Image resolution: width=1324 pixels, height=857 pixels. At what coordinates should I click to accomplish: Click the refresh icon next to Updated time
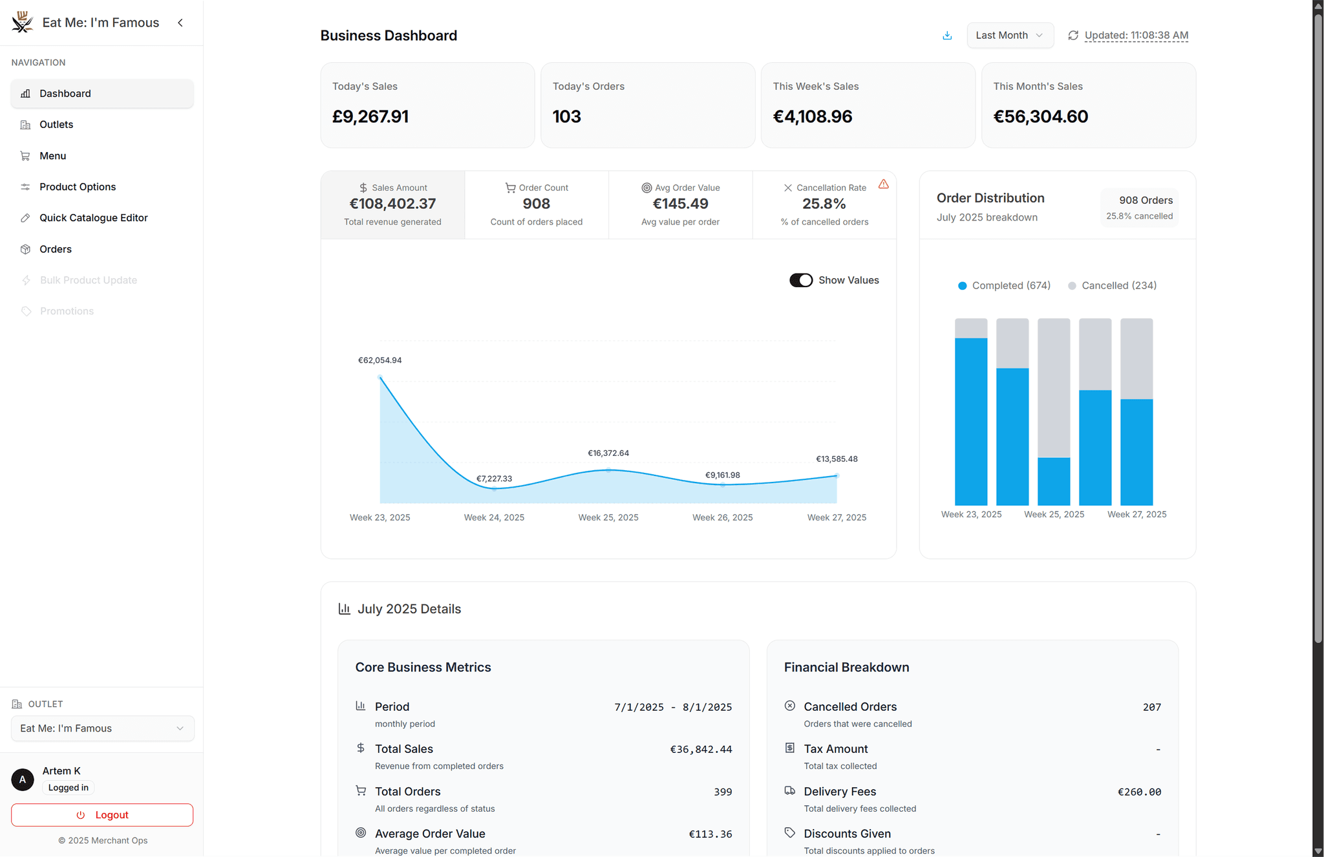coord(1073,35)
